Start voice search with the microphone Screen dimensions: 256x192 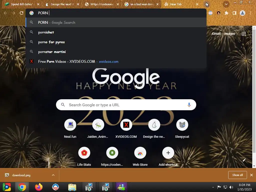[189, 105]
